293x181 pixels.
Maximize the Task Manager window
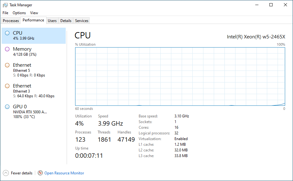[x=271, y=5]
